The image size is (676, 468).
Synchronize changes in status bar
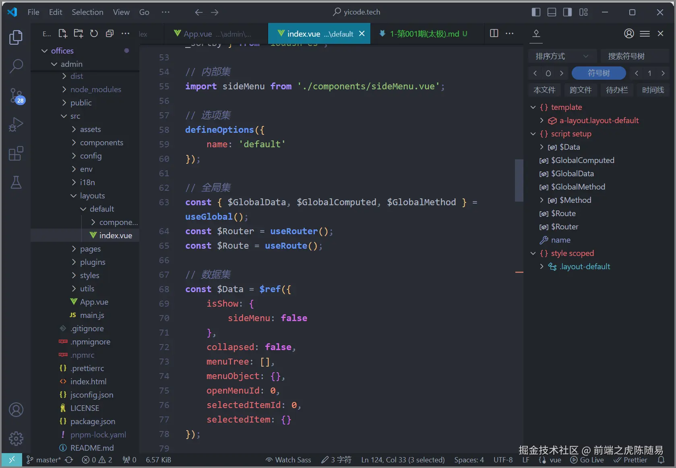tap(69, 460)
